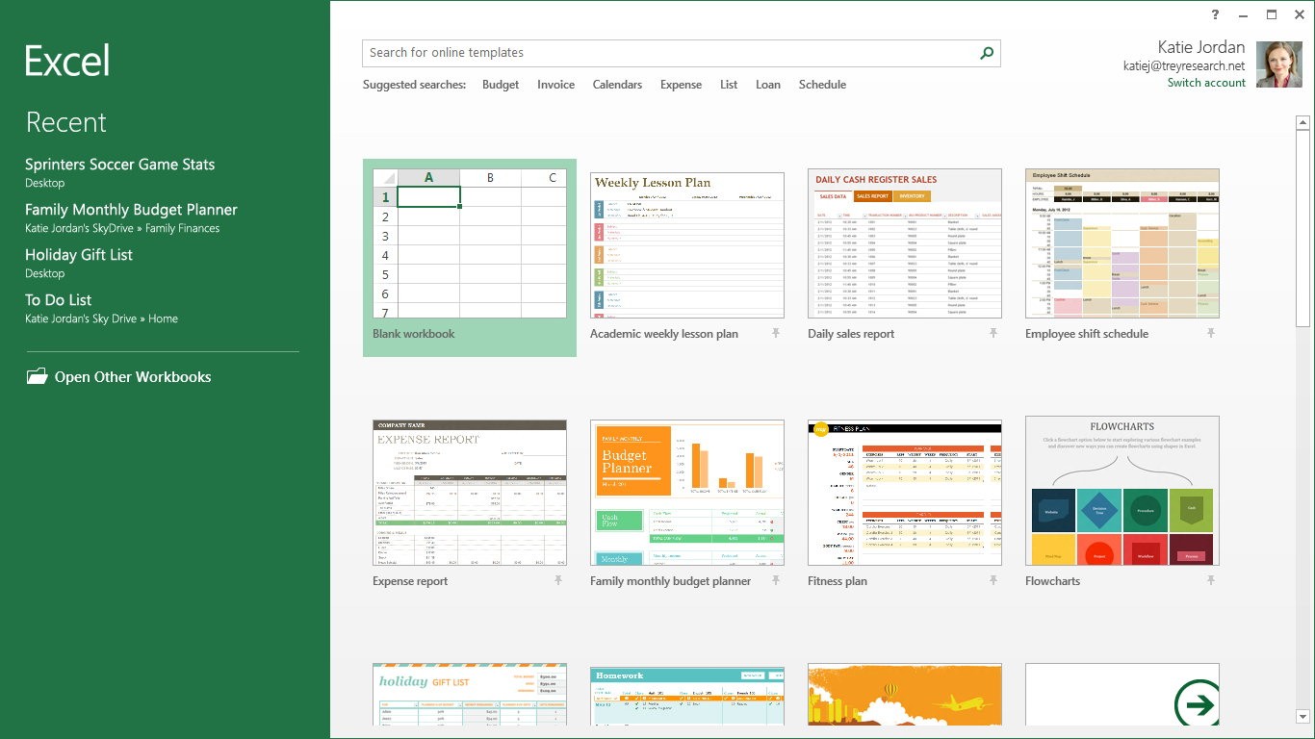This screenshot has width=1315, height=739.
Task: Pin the Employee shift schedule template
Action: (1211, 333)
